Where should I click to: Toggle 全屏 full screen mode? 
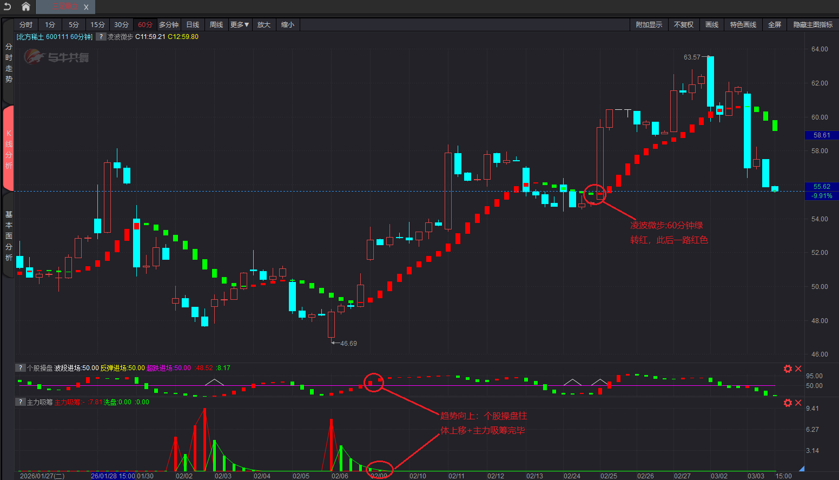point(775,25)
